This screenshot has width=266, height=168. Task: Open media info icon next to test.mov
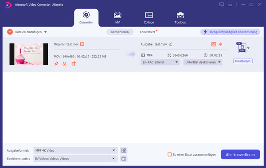[x=82, y=44]
